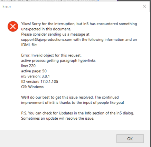Screen dimensions: 151x147
Task: Click the 'IDML file:' text
Action: (29, 45)
